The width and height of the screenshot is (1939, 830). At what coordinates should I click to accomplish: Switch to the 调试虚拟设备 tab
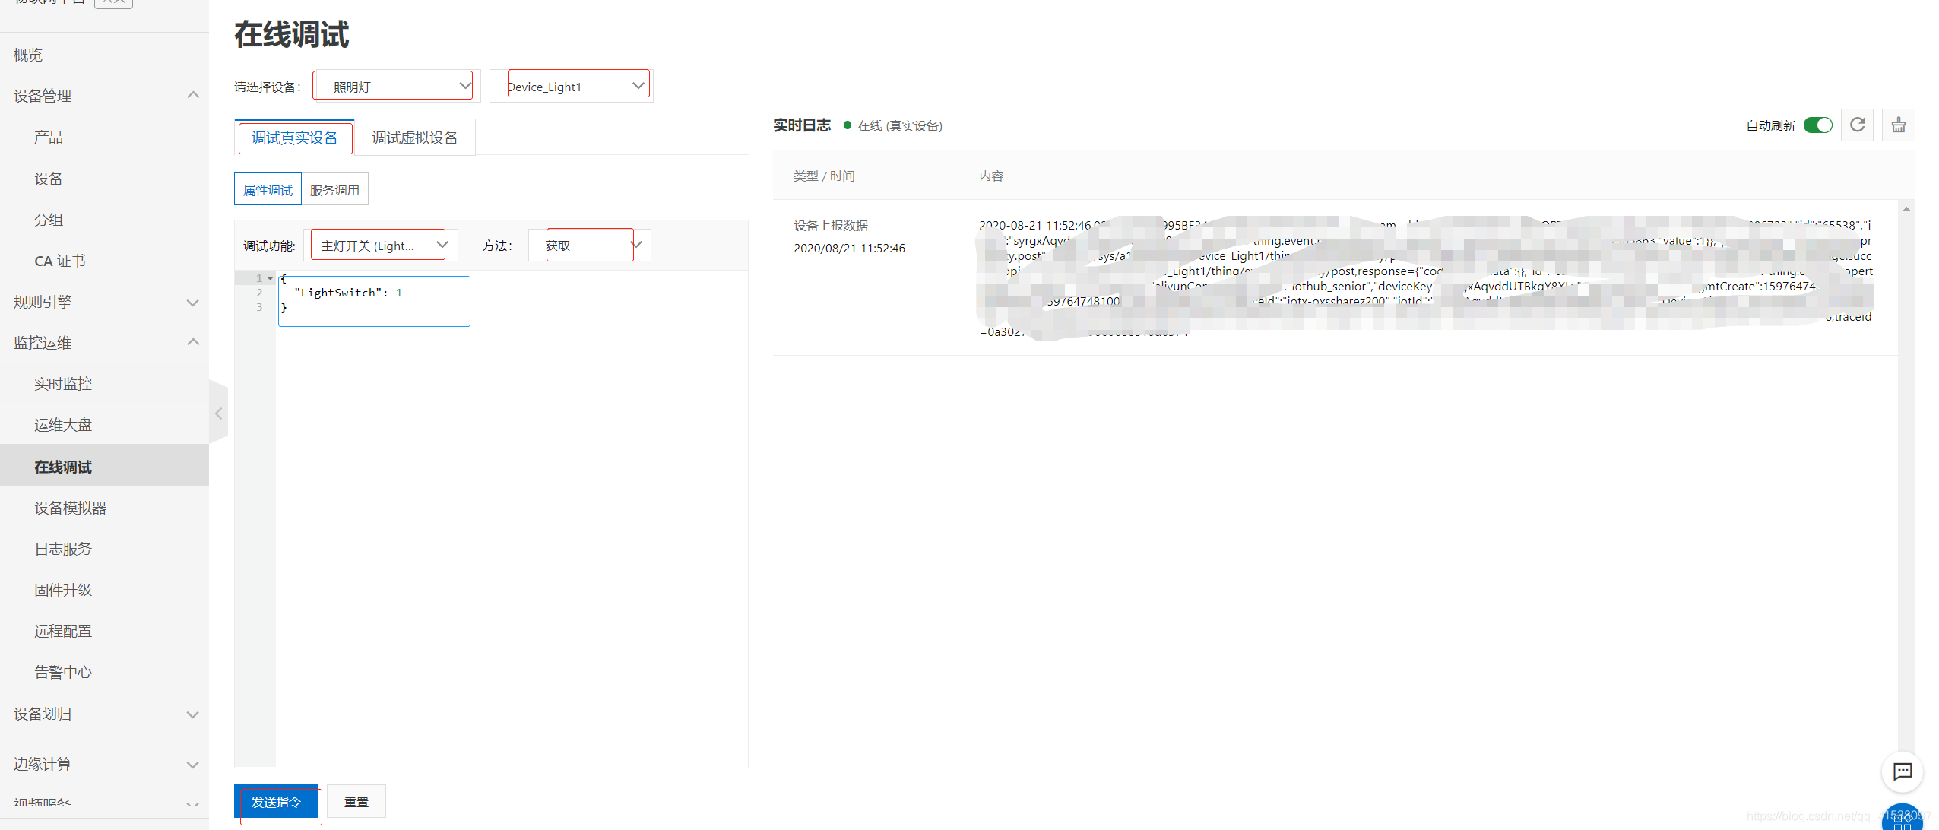414,138
